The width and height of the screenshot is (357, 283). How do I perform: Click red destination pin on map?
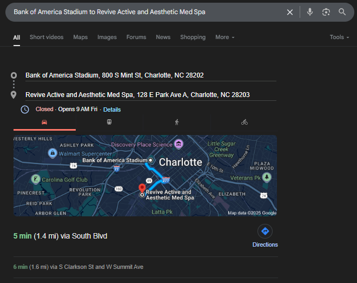pyautogui.click(x=142, y=188)
